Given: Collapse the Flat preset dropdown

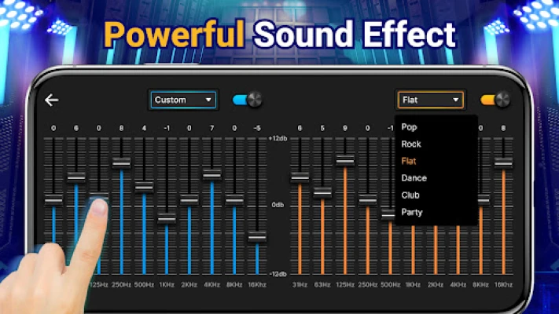Looking at the screenshot, I should pyautogui.click(x=430, y=100).
